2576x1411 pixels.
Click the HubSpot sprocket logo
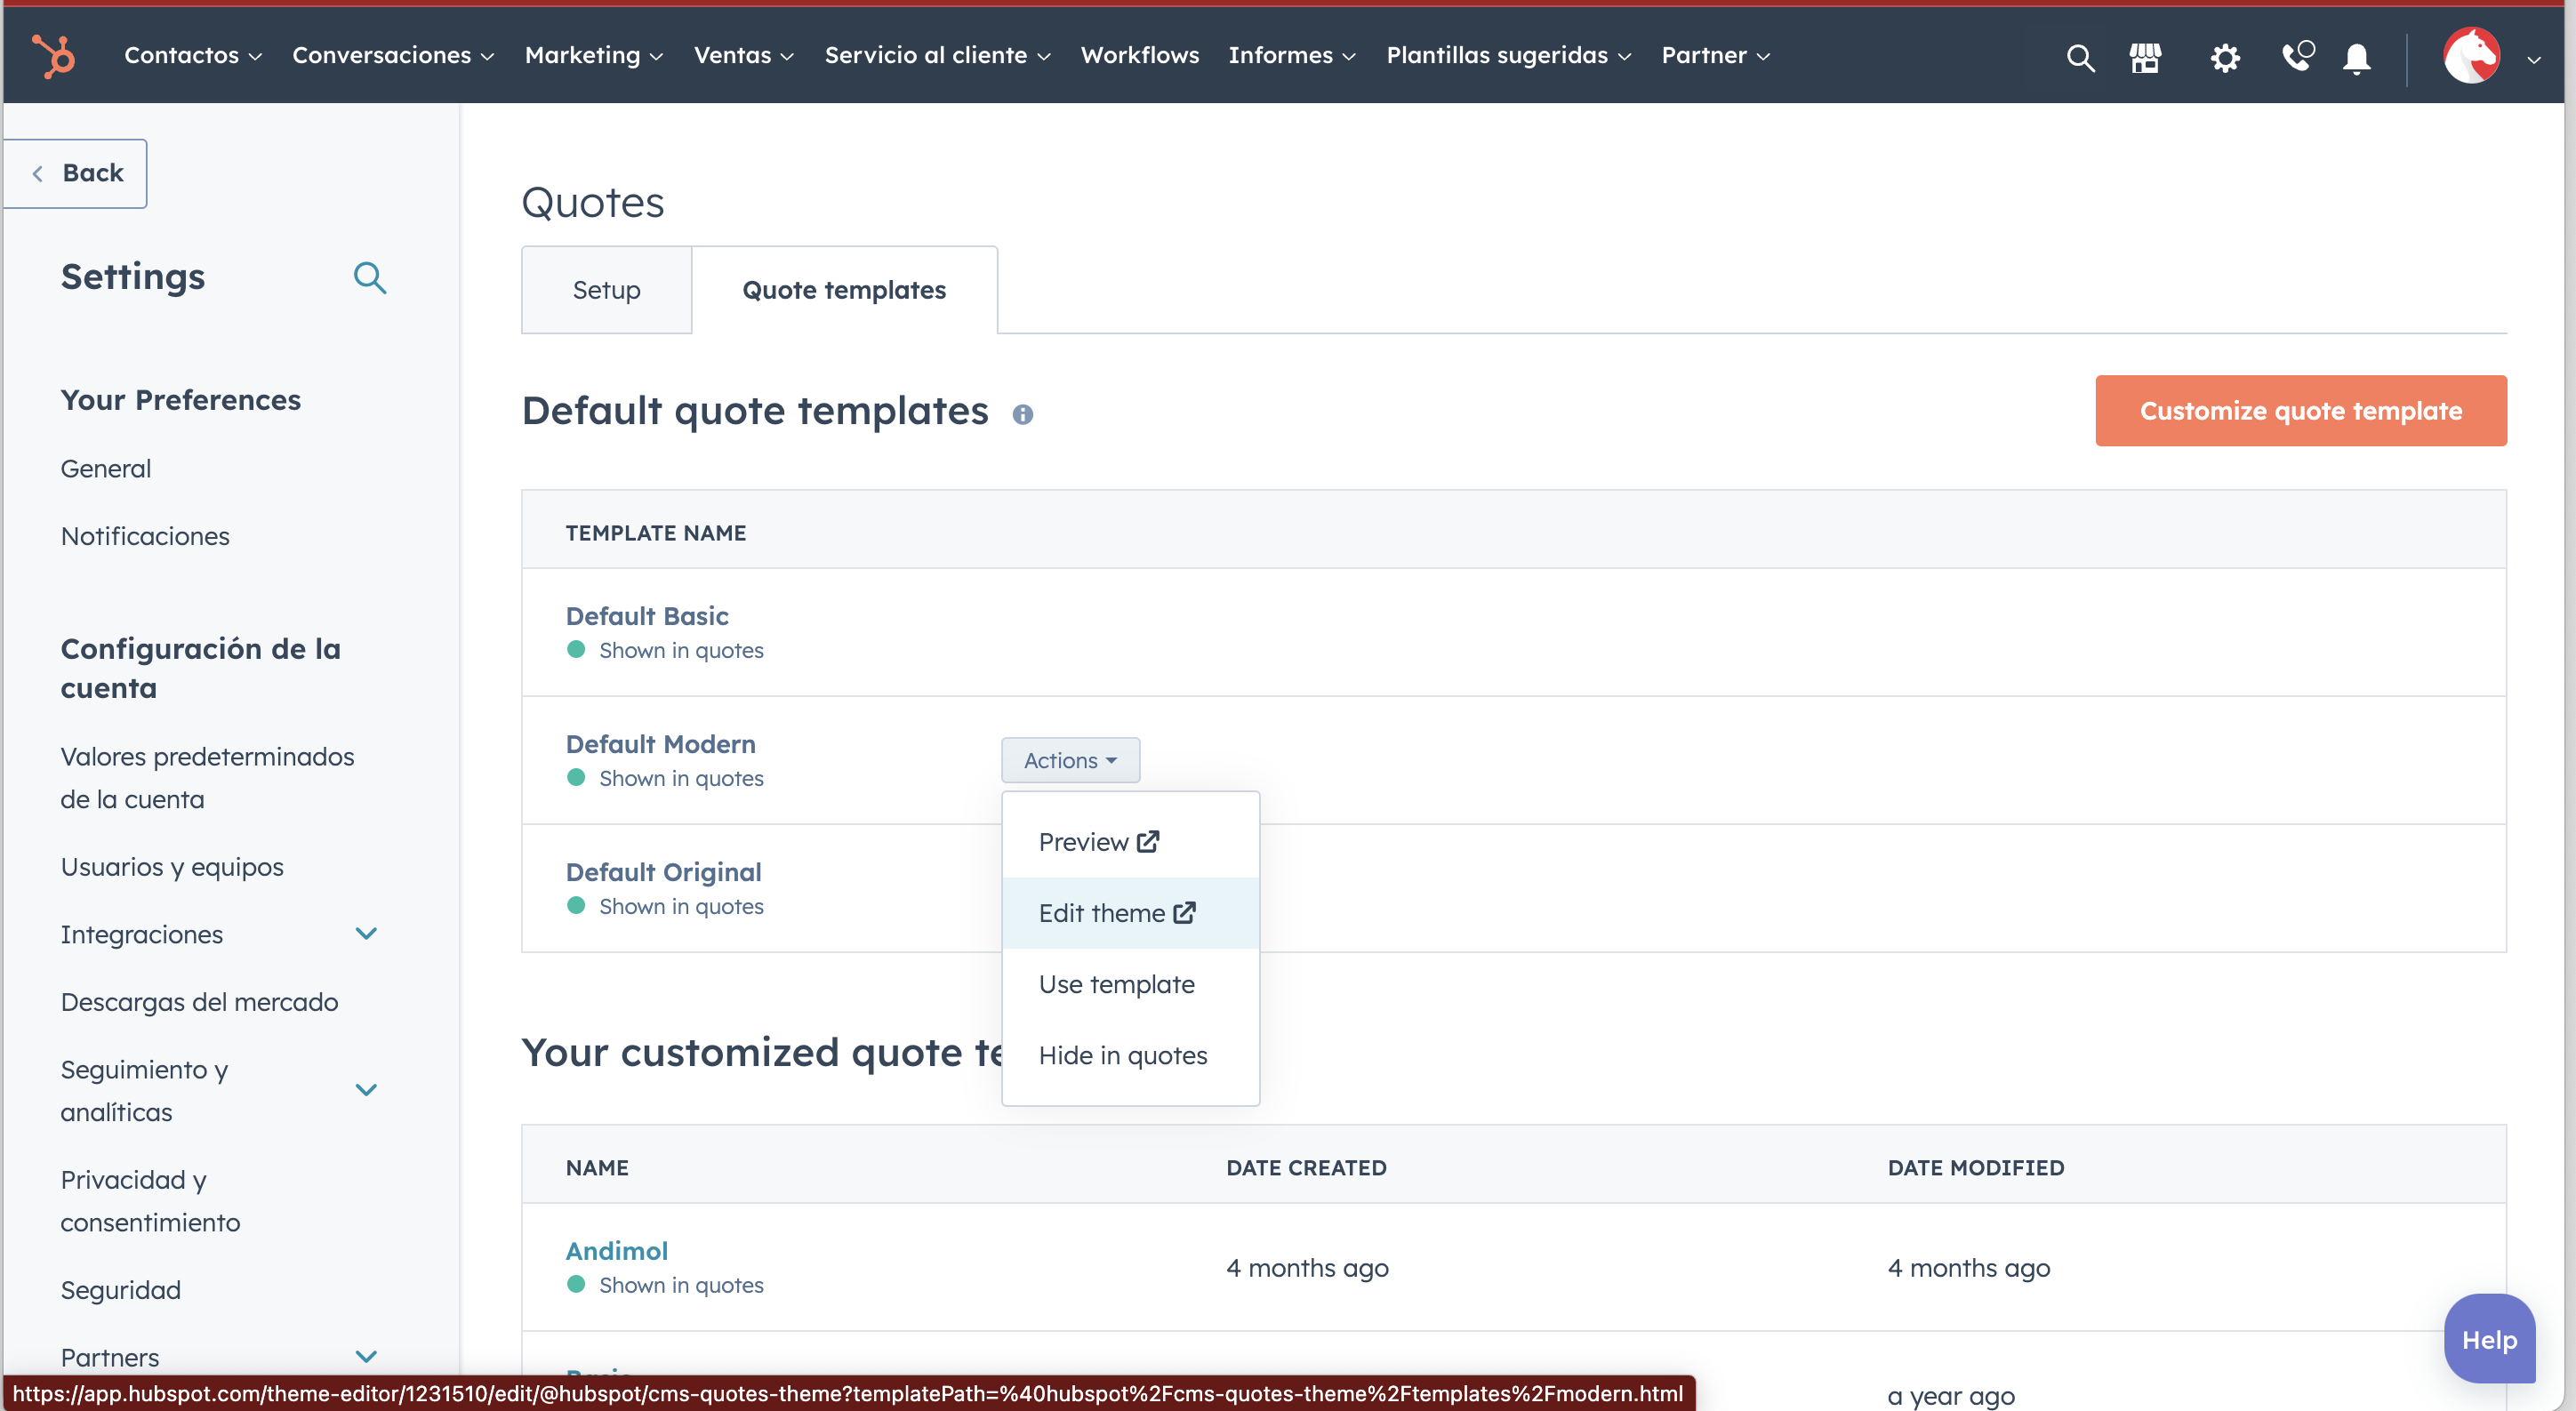pos(53,55)
